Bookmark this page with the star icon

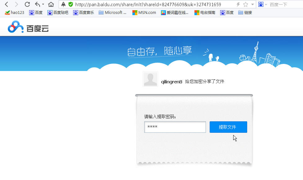[x=246, y=4]
